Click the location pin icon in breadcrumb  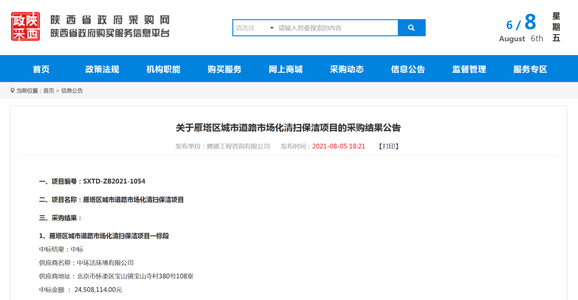click(x=12, y=91)
